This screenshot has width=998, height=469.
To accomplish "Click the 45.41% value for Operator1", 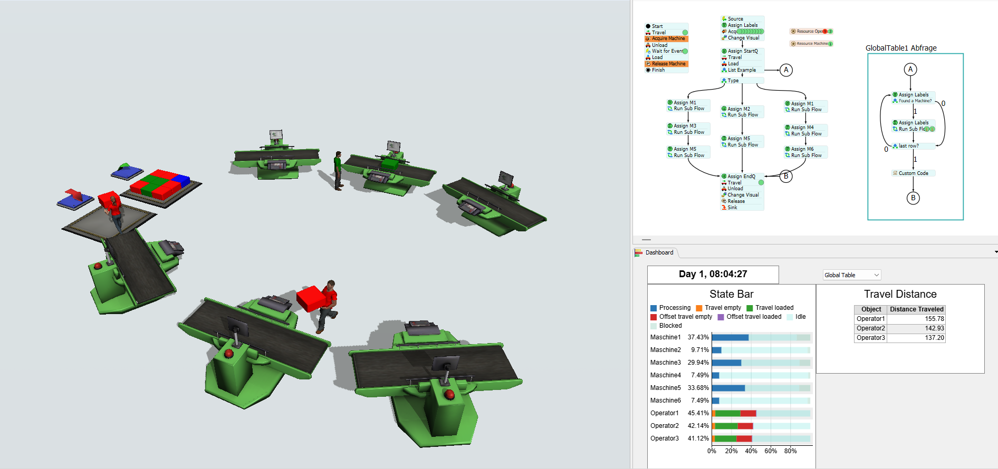I will (x=698, y=413).
